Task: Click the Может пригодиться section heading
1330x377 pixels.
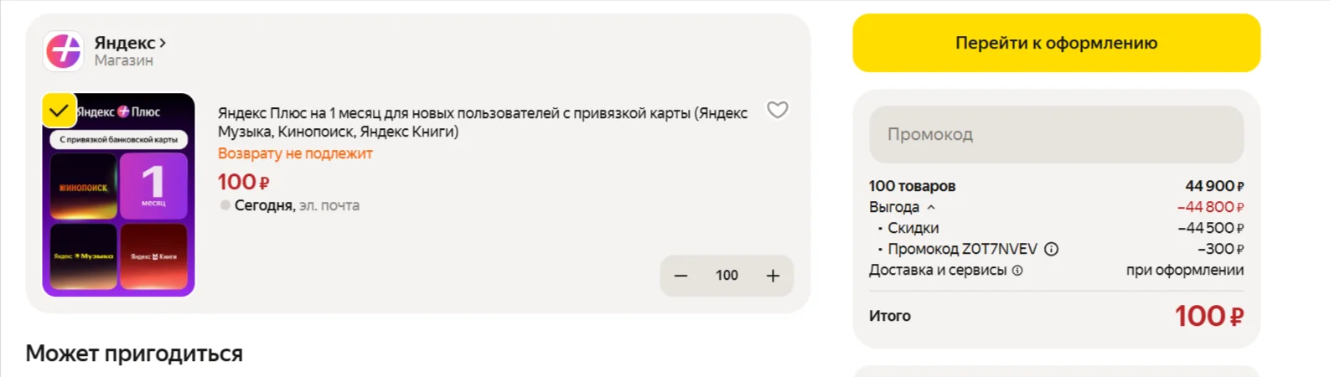Action: [x=134, y=354]
